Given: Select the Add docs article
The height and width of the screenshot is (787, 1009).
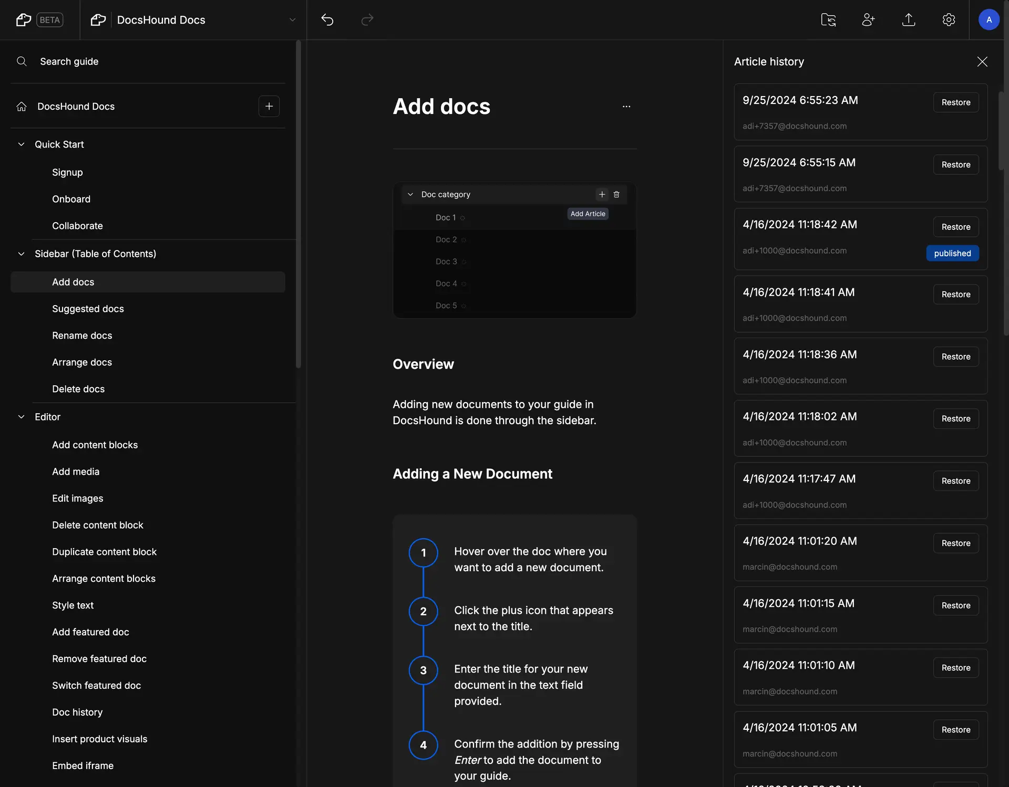Looking at the screenshot, I should (x=148, y=282).
